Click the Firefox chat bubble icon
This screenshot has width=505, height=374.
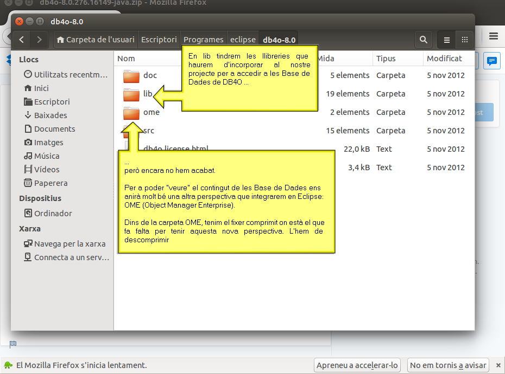492,61
